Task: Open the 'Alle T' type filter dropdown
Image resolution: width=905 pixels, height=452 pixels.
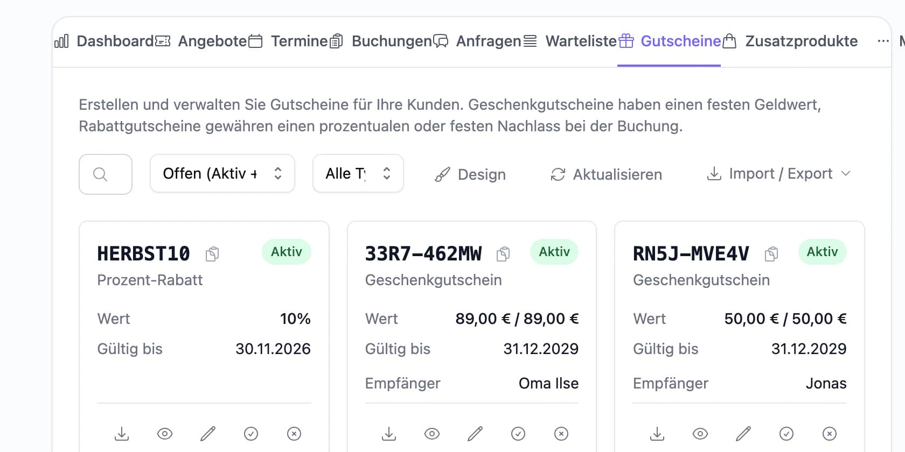Action: pos(358,173)
